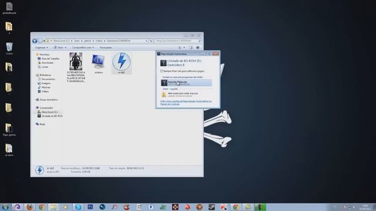Close the Reprodução Automática dialog
This screenshot has height=211, width=376.
click(216, 54)
